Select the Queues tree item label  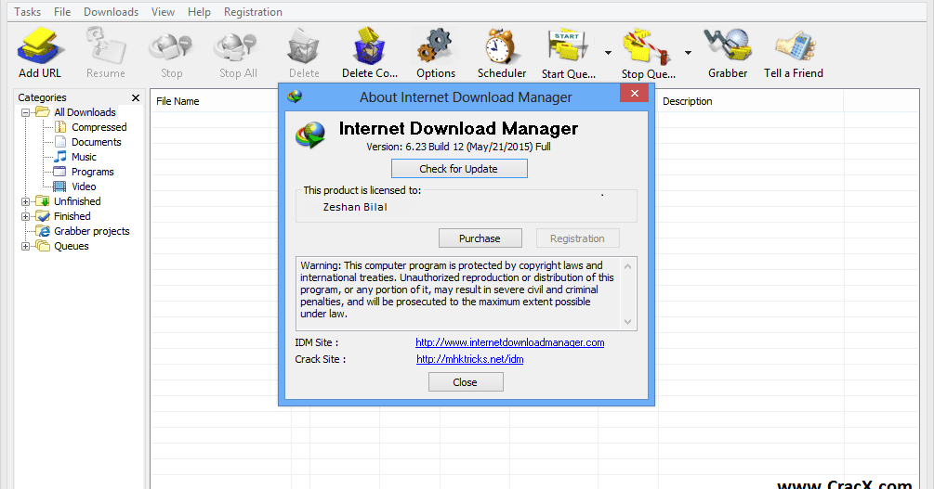pyautogui.click(x=72, y=246)
